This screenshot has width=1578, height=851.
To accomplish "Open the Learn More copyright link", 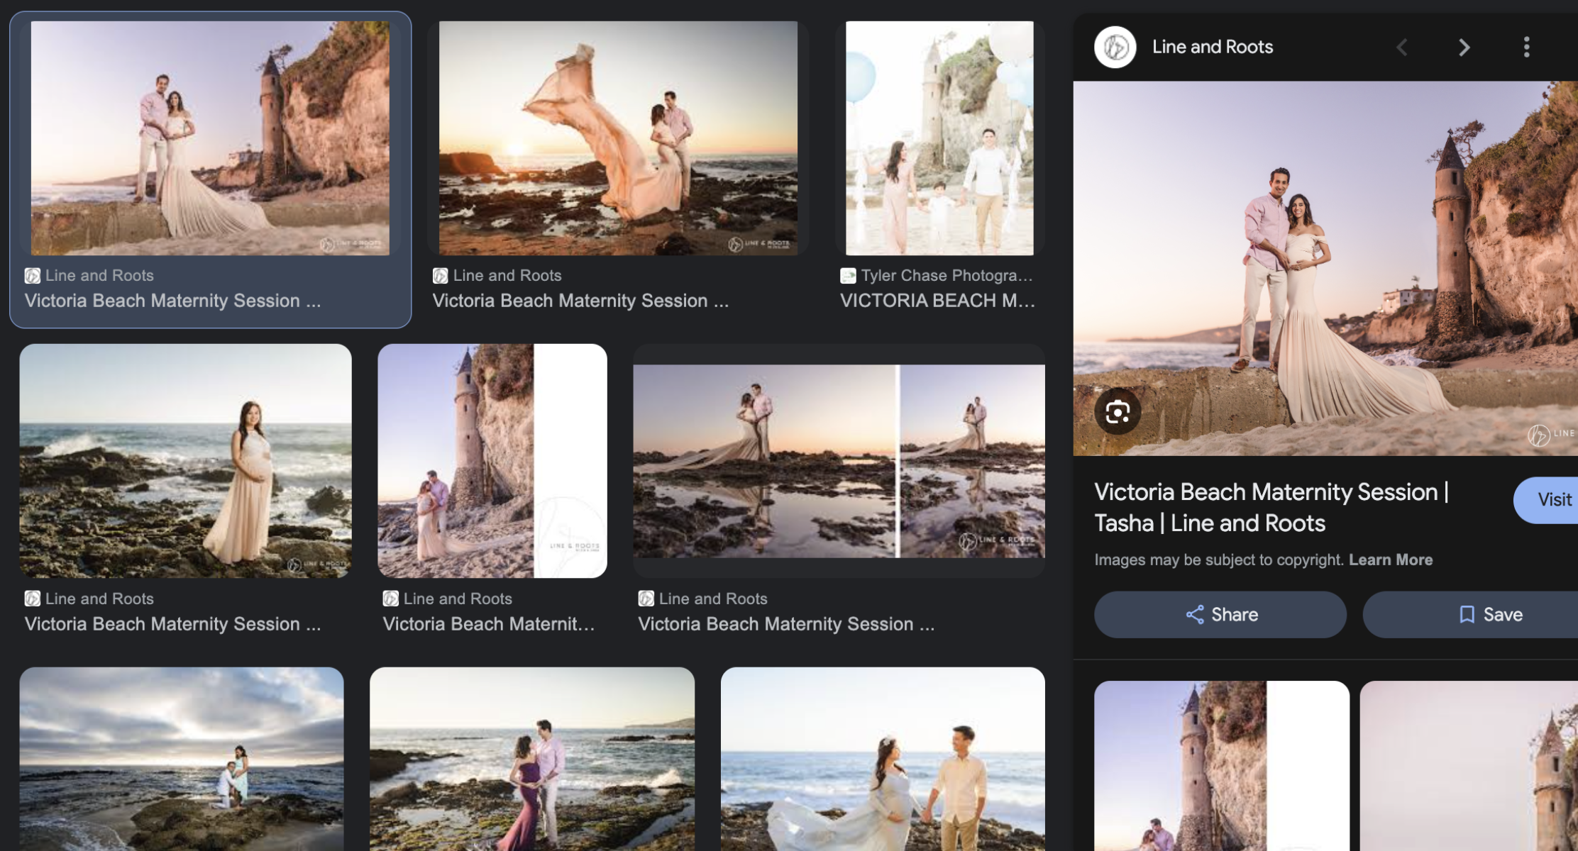I will (1390, 560).
